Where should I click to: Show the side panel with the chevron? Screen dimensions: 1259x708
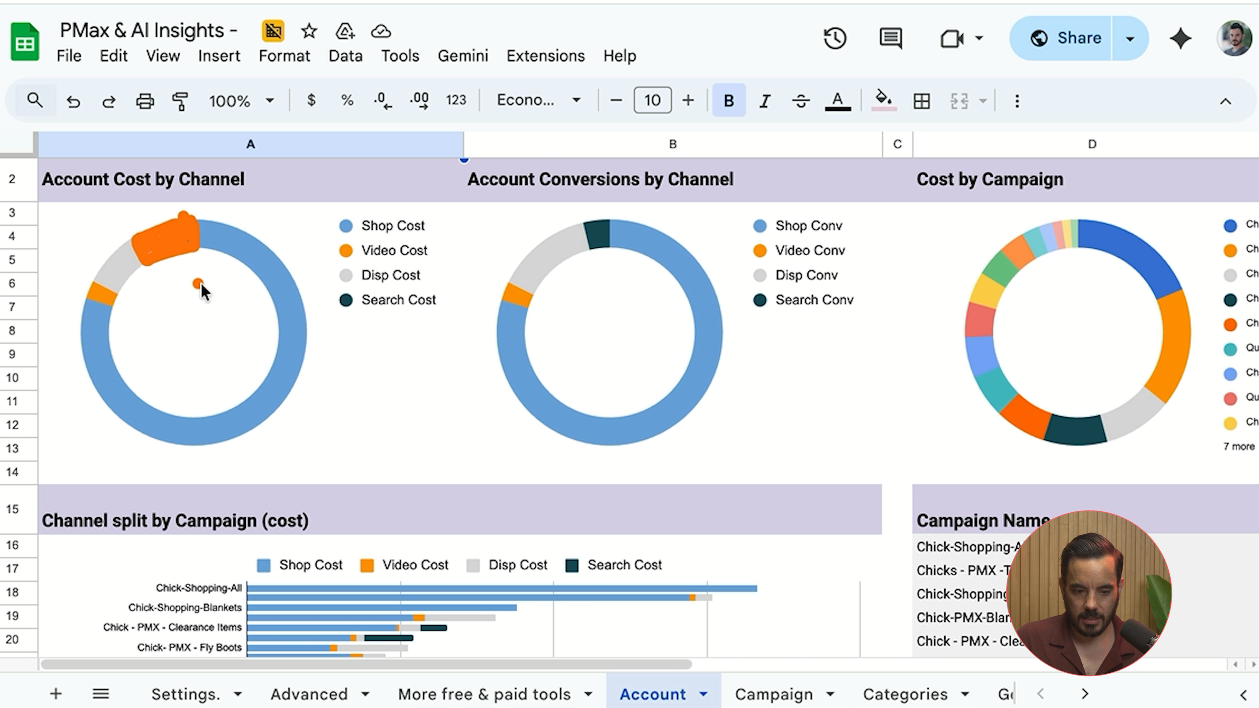pyautogui.click(x=1243, y=695)
